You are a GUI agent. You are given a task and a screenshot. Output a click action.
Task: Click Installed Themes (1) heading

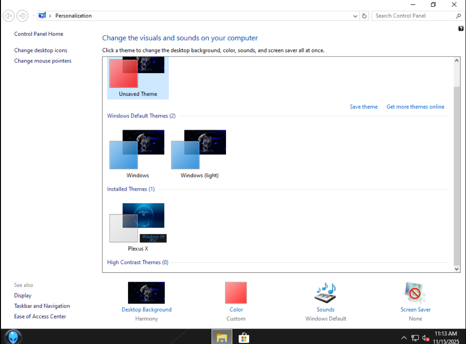click(131, 189)
